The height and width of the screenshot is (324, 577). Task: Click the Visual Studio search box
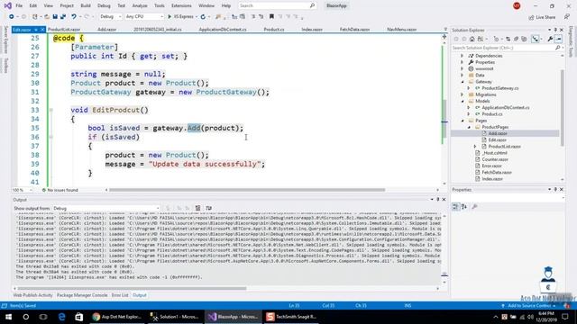coord(277,5)
